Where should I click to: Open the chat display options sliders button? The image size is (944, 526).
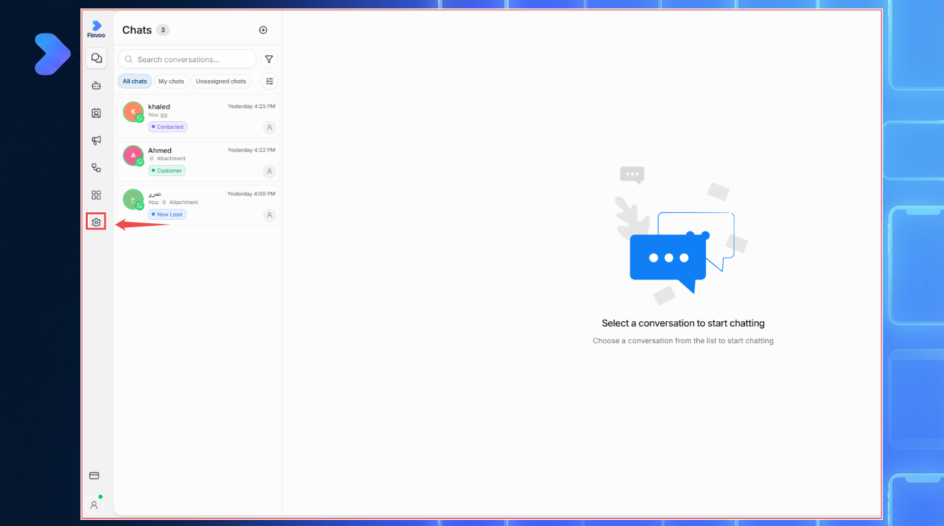(x=269, y=81)
